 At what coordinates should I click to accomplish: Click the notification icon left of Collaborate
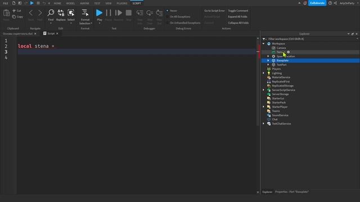(305, 3)
